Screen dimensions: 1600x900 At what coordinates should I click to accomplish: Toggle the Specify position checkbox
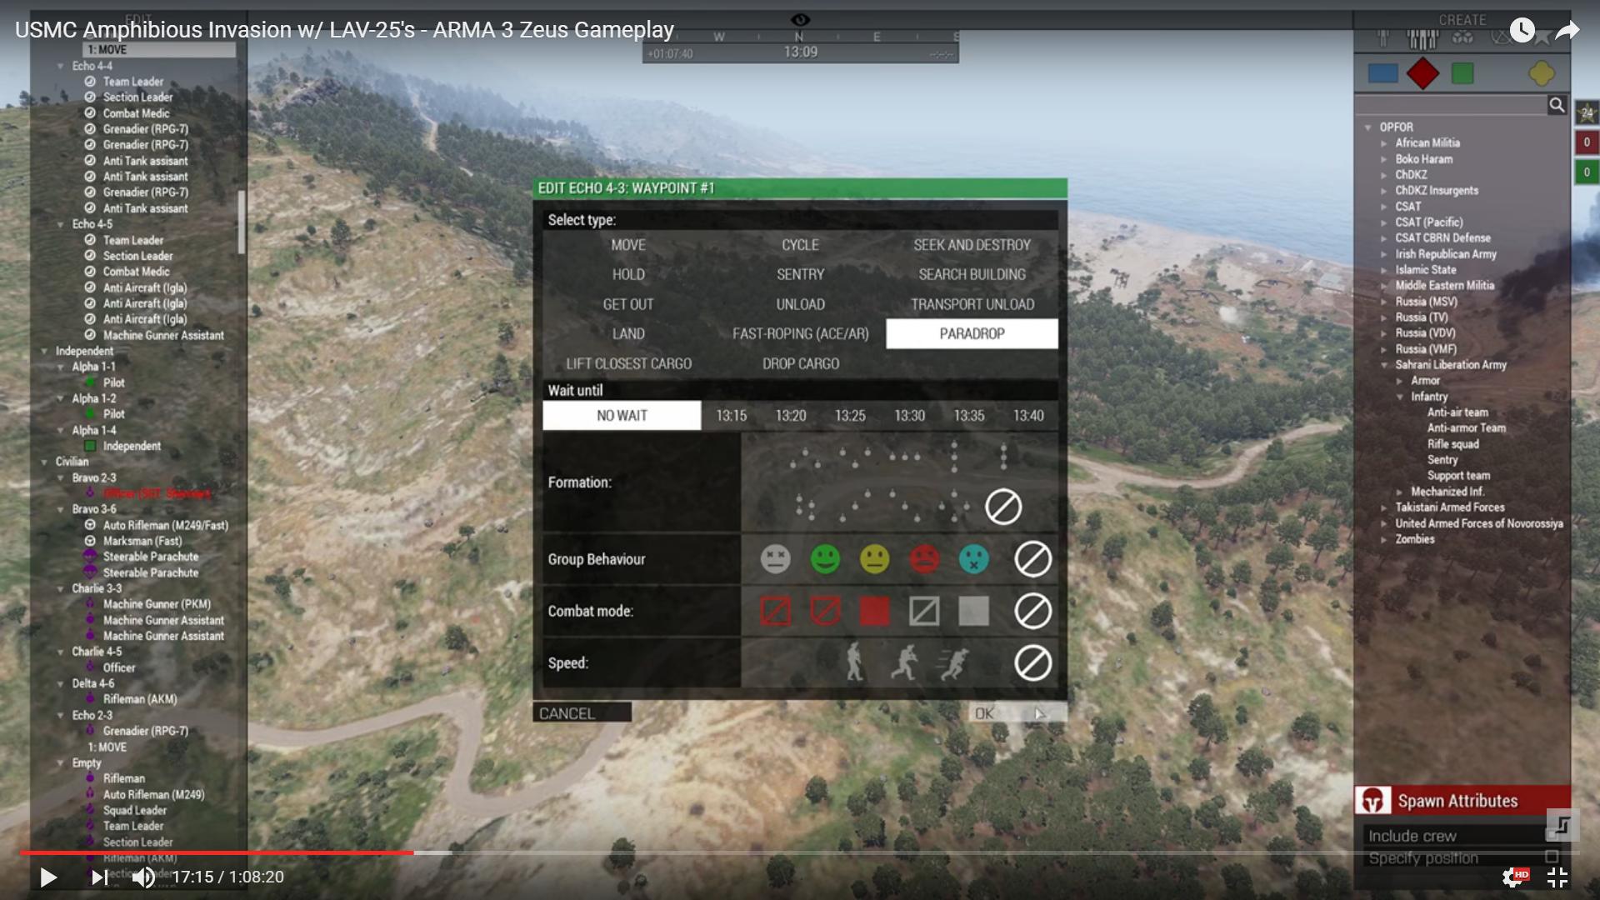[x=1551, y=857]
